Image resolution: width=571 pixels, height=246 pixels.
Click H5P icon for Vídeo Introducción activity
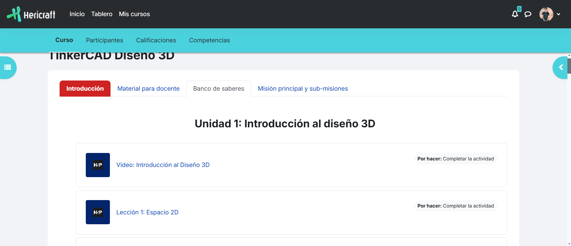coord(98,165)
